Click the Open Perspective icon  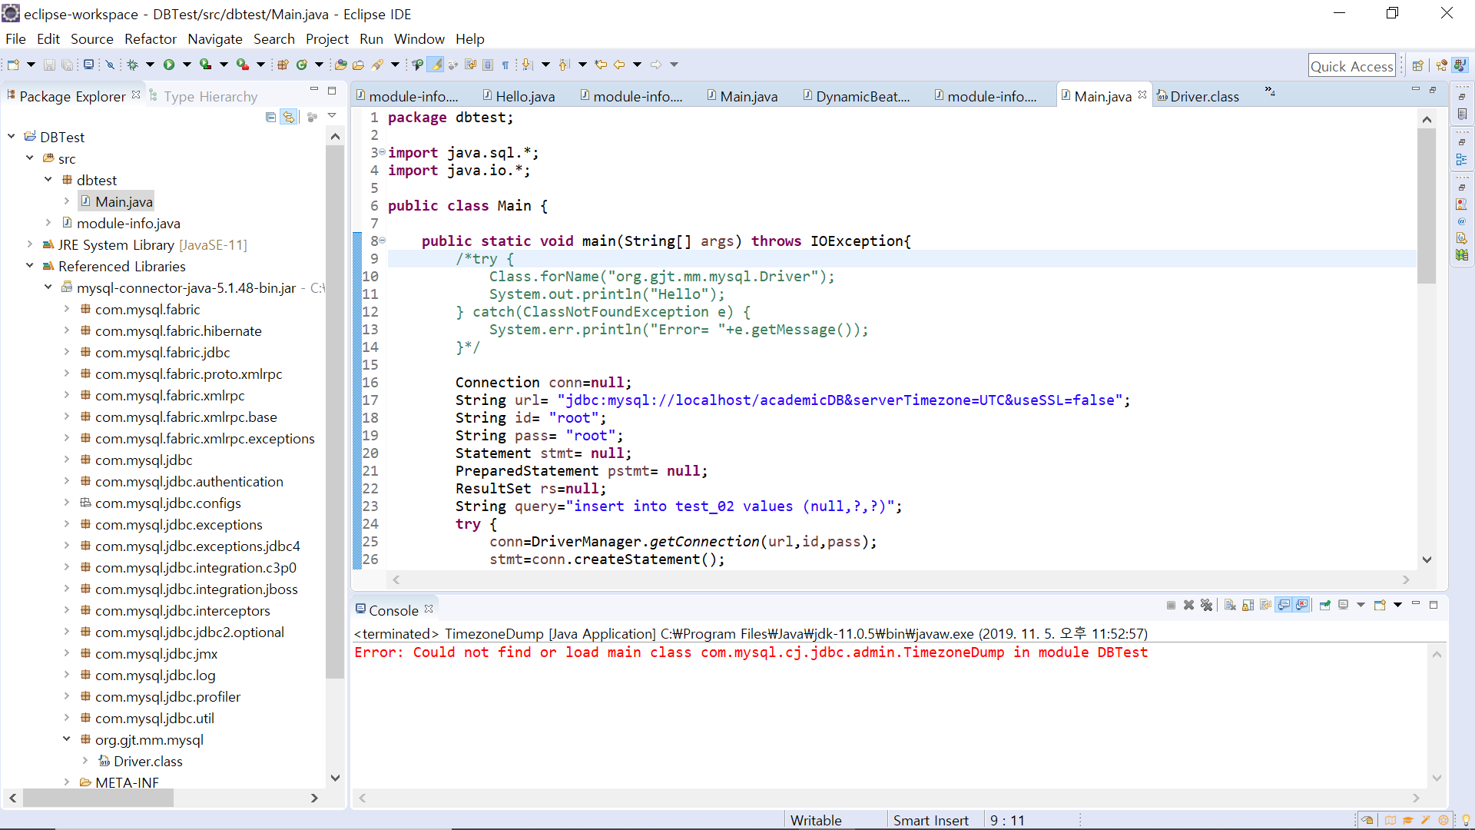[1418, 65]
